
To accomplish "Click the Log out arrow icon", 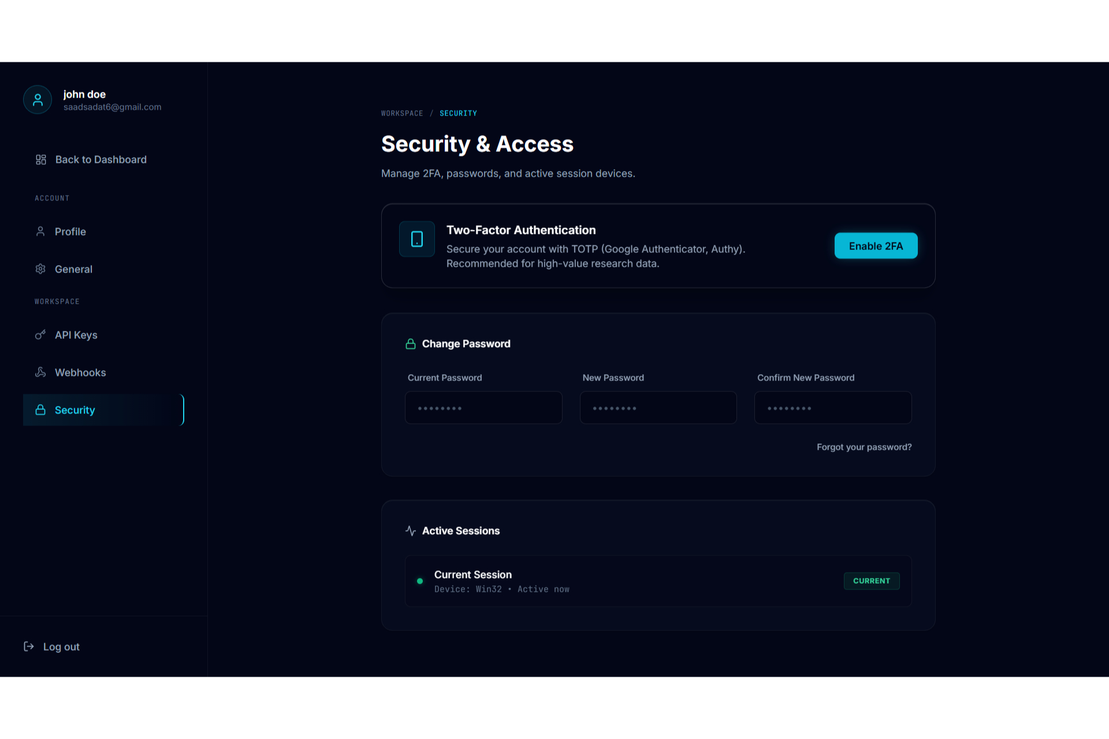I will point(29,647).
